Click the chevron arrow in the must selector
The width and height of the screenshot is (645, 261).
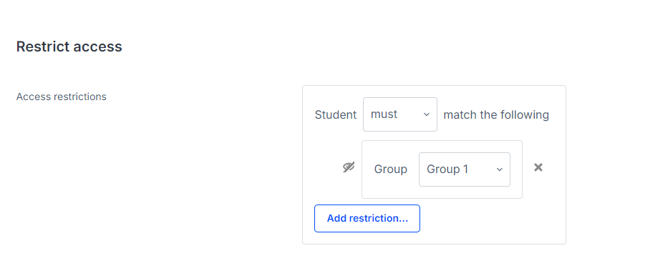427,114
